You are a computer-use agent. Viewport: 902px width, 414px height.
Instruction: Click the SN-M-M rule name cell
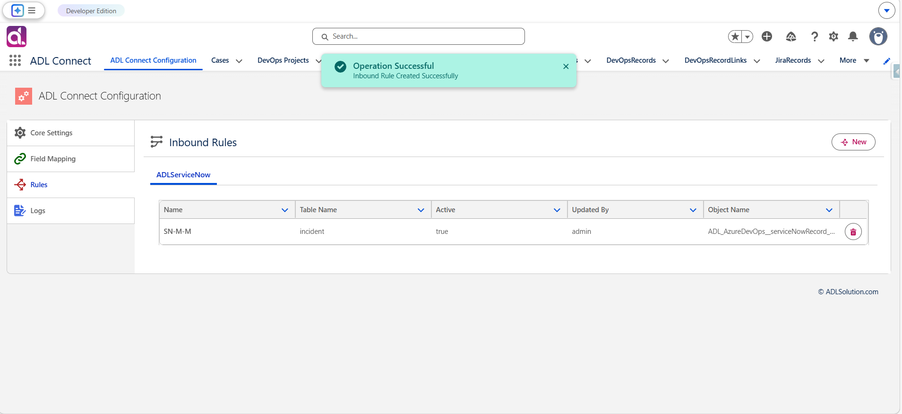227,232
